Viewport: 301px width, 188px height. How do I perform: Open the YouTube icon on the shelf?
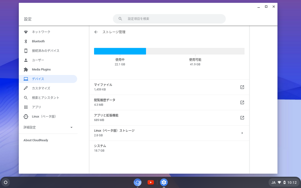click(150, 182)
